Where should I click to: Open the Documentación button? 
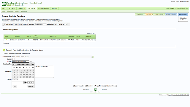[x=79, y=86]
